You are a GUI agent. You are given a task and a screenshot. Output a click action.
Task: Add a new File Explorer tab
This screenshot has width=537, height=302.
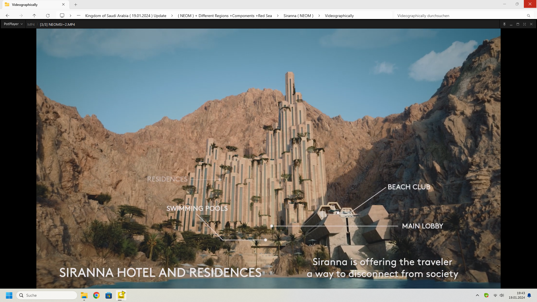76,4
